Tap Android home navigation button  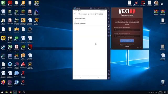click(x=90, y=78)
